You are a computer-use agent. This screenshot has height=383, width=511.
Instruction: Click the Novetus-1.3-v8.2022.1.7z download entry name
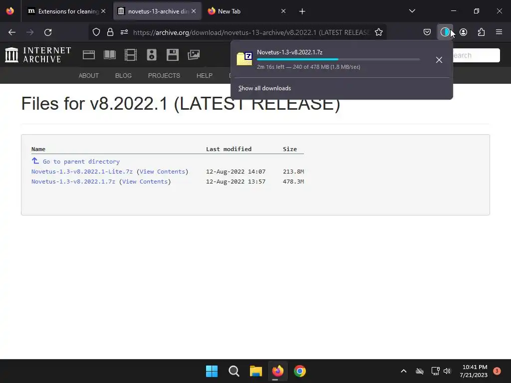(290, 52)
